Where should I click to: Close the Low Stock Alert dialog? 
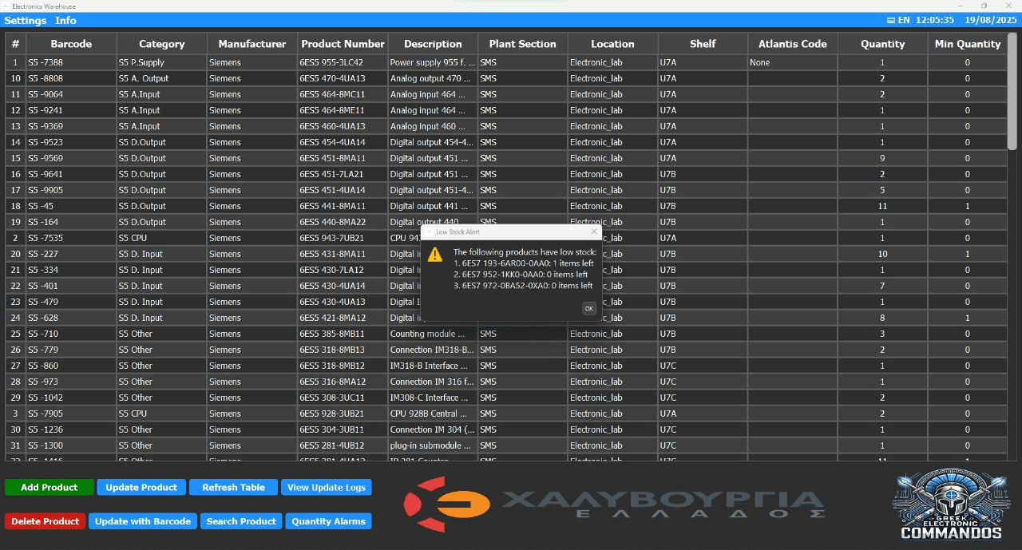[593, 232]
